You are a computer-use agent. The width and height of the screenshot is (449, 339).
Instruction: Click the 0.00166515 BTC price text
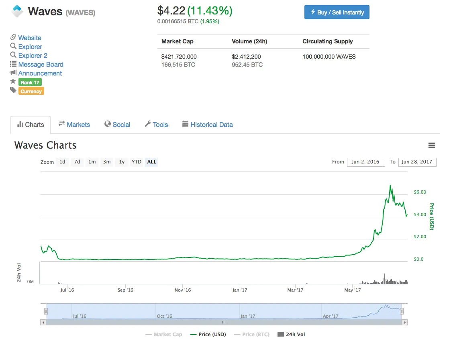point(178,21)
